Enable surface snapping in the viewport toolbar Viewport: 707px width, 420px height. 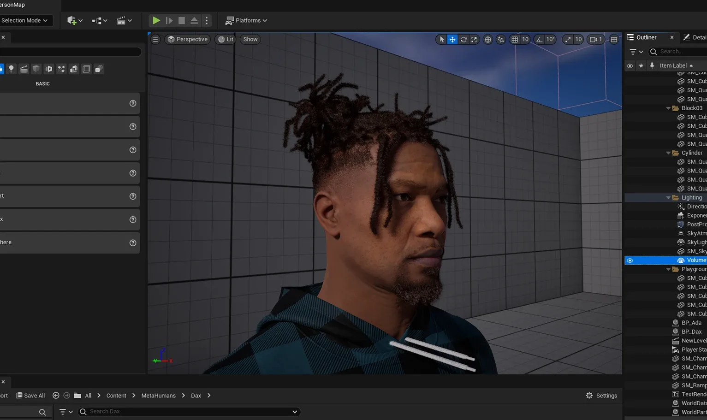[x=500, y=39]
